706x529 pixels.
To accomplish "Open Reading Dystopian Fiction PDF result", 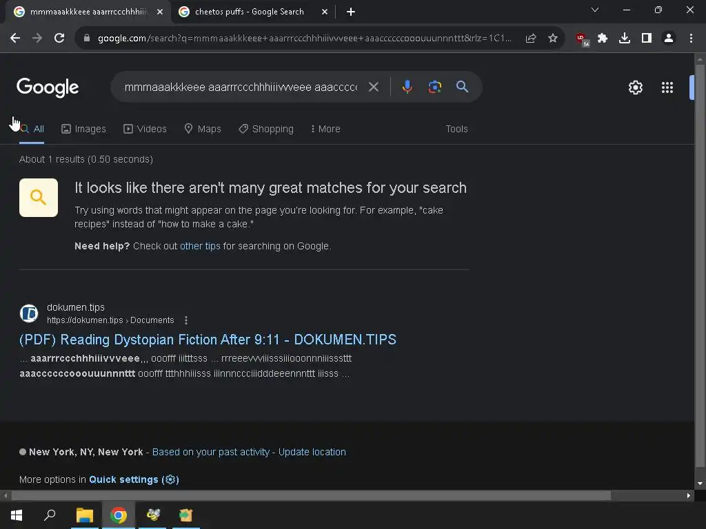I will [208, 340].
